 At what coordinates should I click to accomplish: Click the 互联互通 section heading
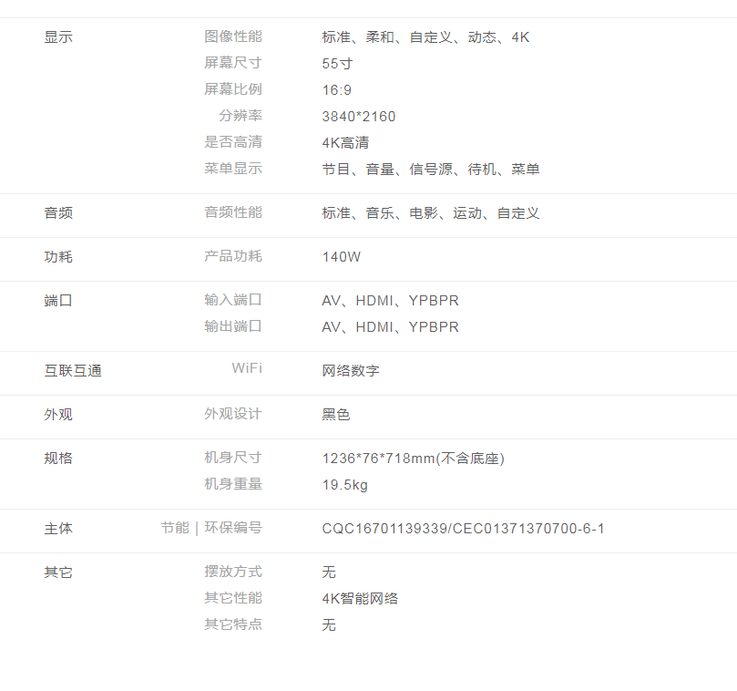click(73, 371)
